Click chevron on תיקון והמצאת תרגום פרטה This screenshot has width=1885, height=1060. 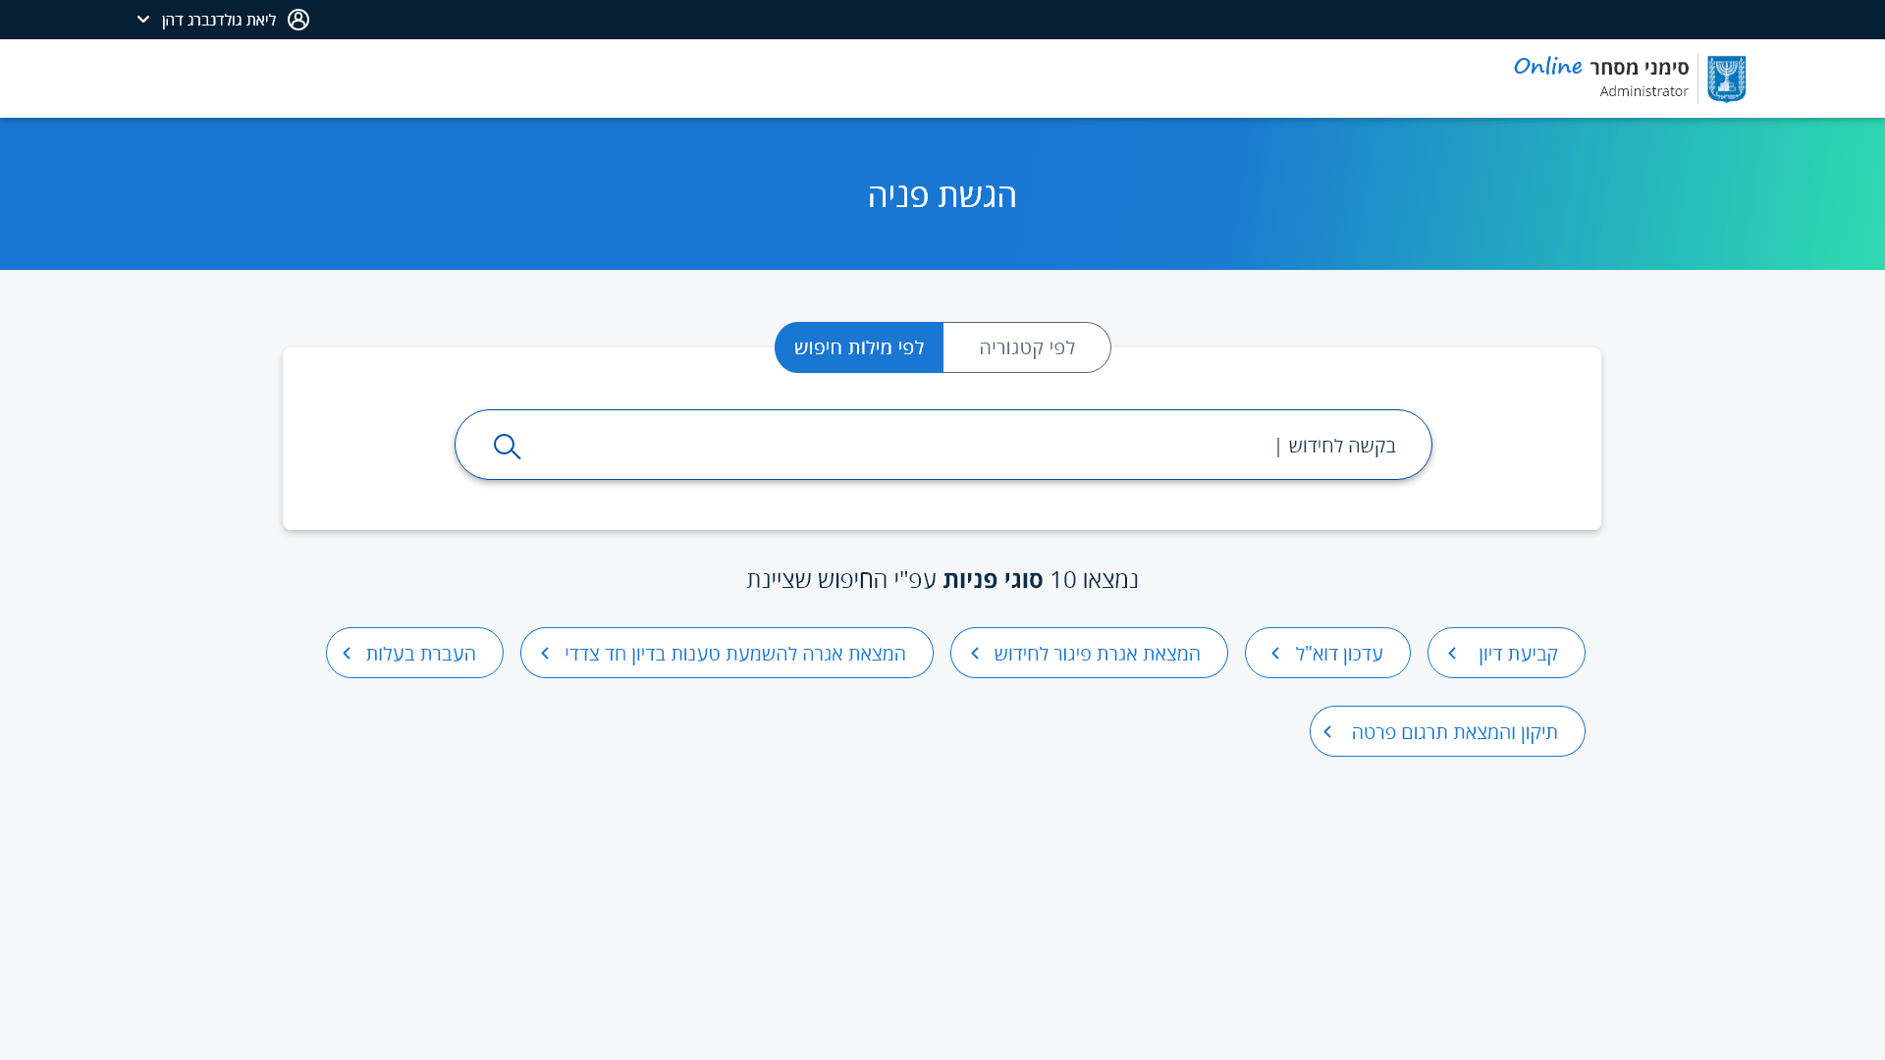coord(1327,732)
